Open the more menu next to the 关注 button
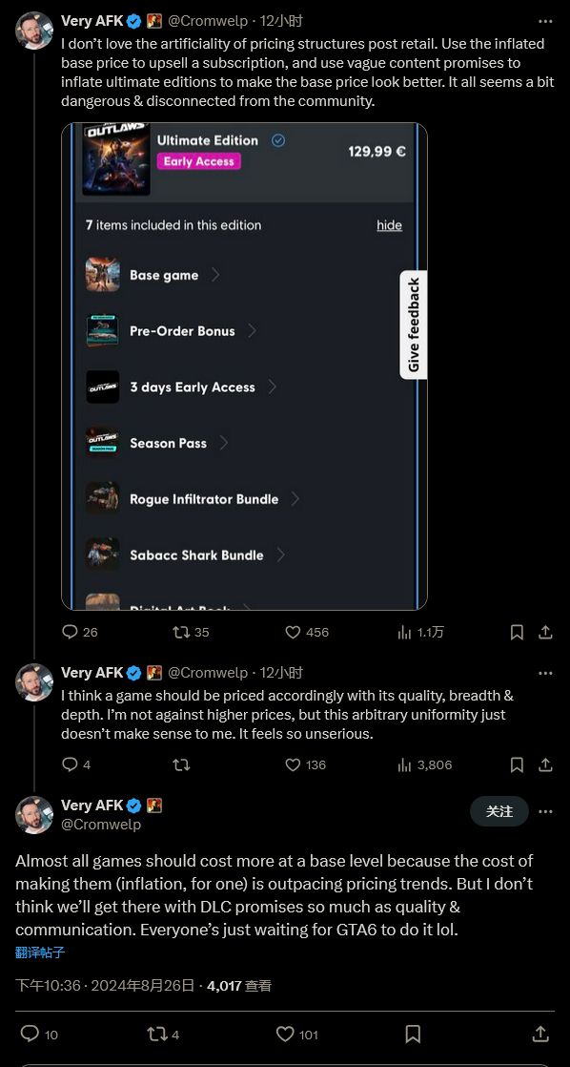The image size is (570, 1067). click(545, 811)
